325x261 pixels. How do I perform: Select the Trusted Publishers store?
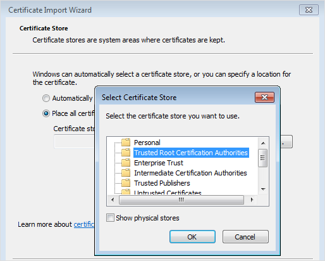coord(162,183)
